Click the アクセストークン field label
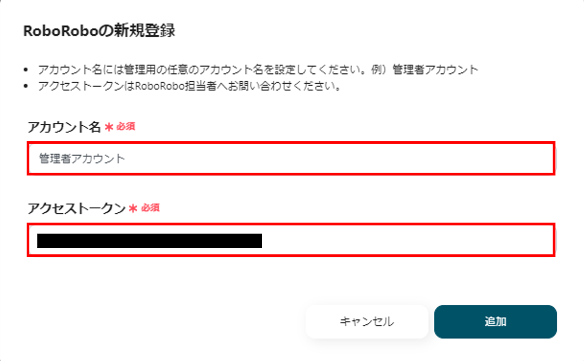This screenshot has width=584, height=361. pos(77,209)
